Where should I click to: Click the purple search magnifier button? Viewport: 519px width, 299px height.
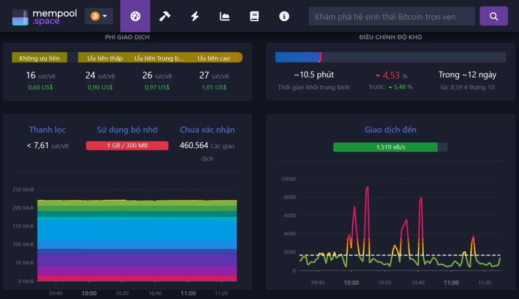[x=494, y=16]
